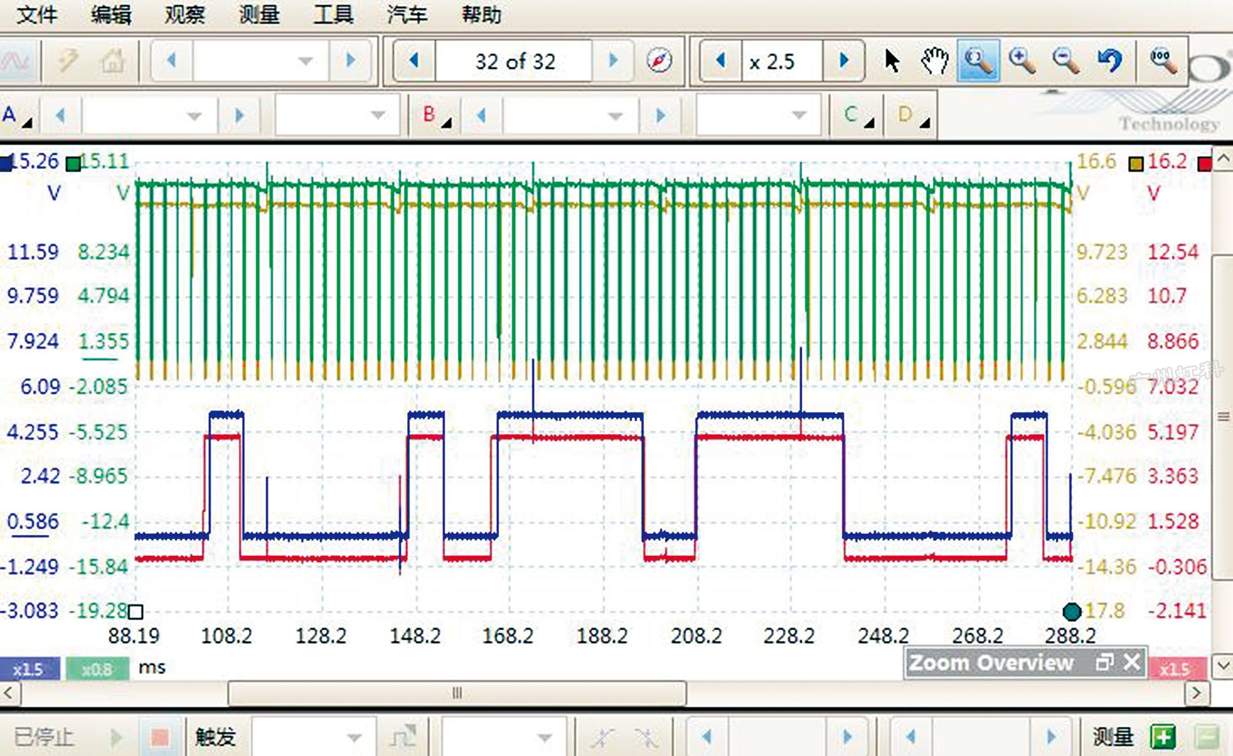Toggle channel C options button
The height and width of the screenshot is (756, 1233).
pyautogui.click(x=857, y=115)
